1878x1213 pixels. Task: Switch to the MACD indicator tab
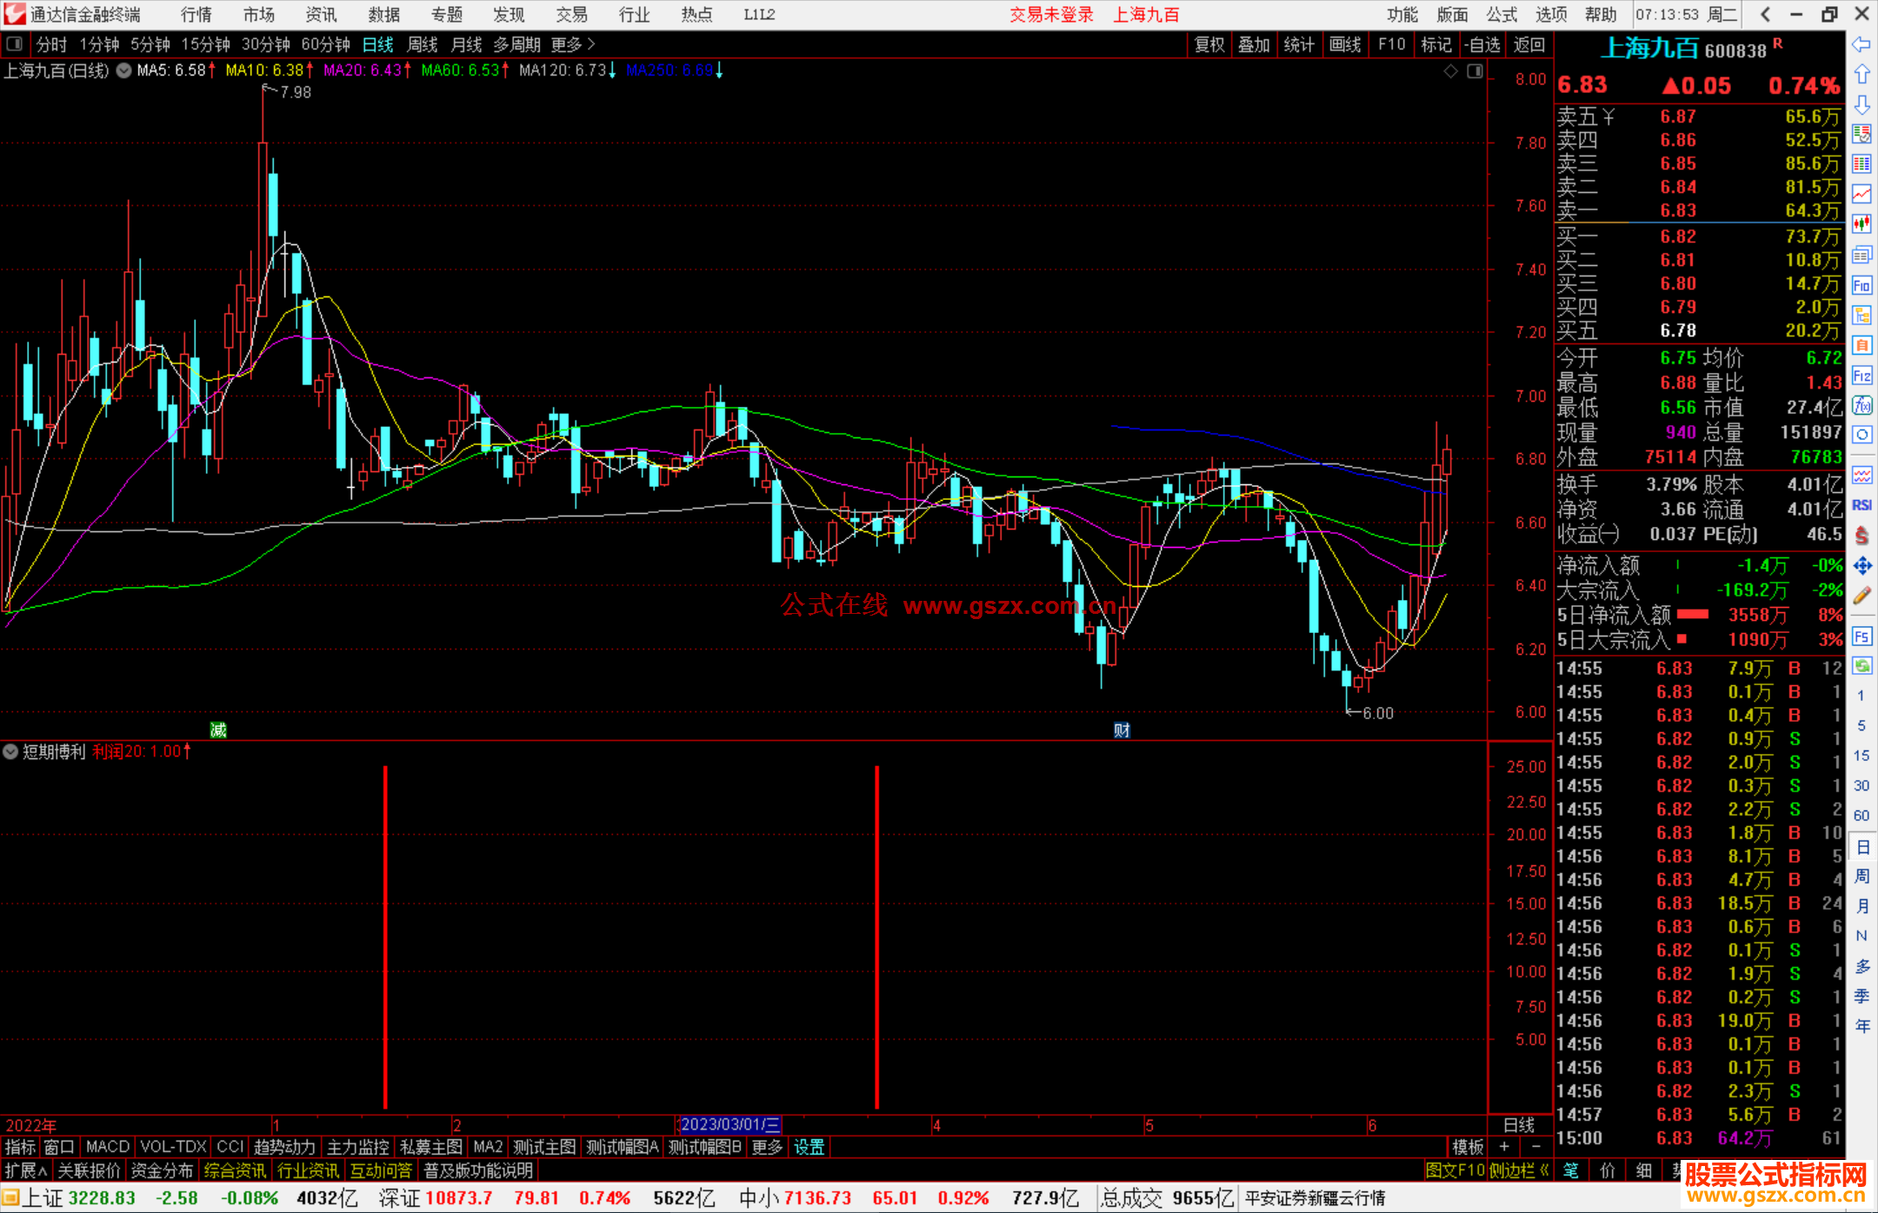107,1147
